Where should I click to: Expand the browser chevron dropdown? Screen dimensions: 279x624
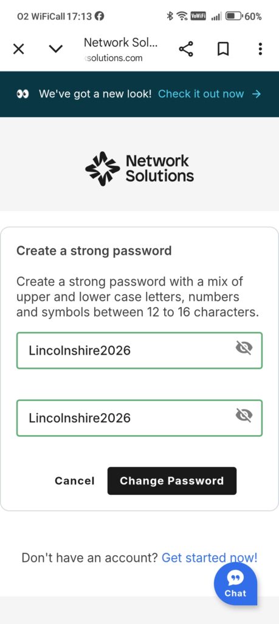[55, 49]
